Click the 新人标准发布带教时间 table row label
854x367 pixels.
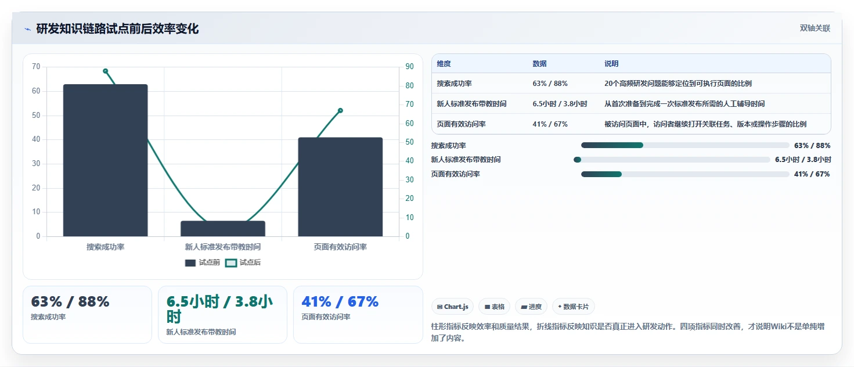pyautogui.click(x=472, y=104)
